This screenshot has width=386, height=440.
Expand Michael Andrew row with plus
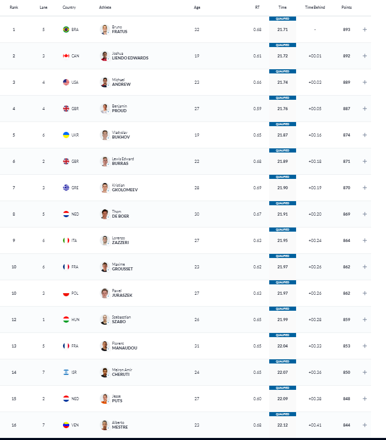(365, 82)
